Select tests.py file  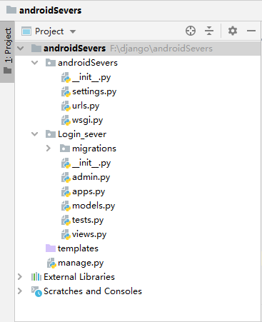click(x=88, y=220)
